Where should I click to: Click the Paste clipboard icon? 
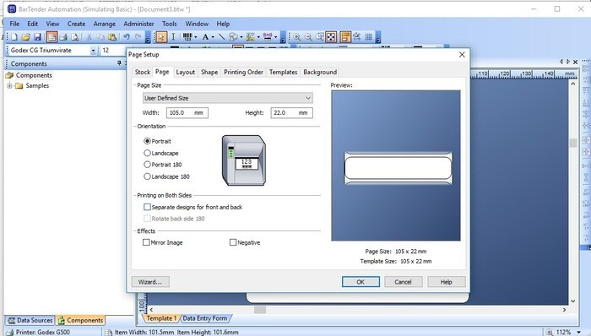[112, 37]
